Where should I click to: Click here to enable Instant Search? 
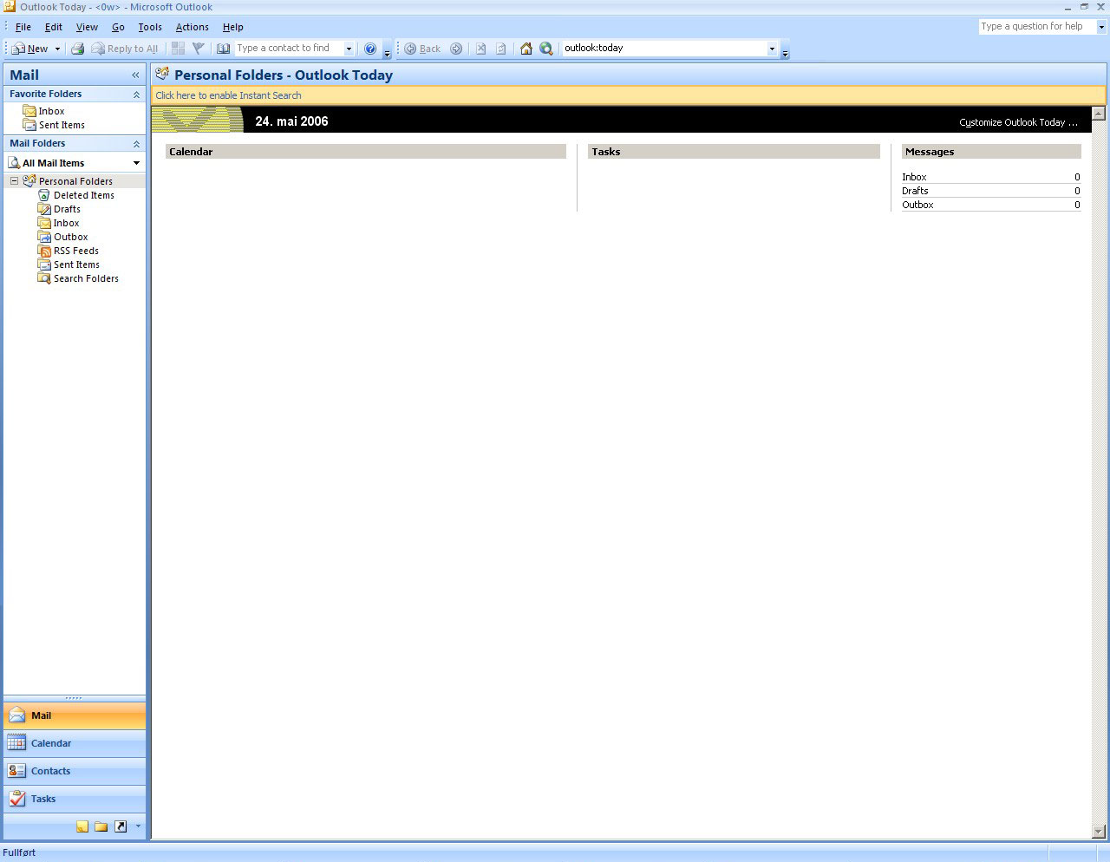click(x=228, y=95)
